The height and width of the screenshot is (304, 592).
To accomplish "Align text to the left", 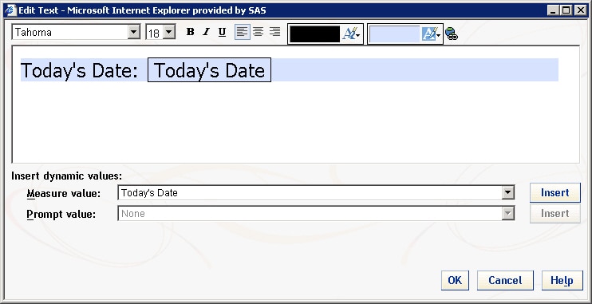I will pyautogui.click(x=242, y=32).
